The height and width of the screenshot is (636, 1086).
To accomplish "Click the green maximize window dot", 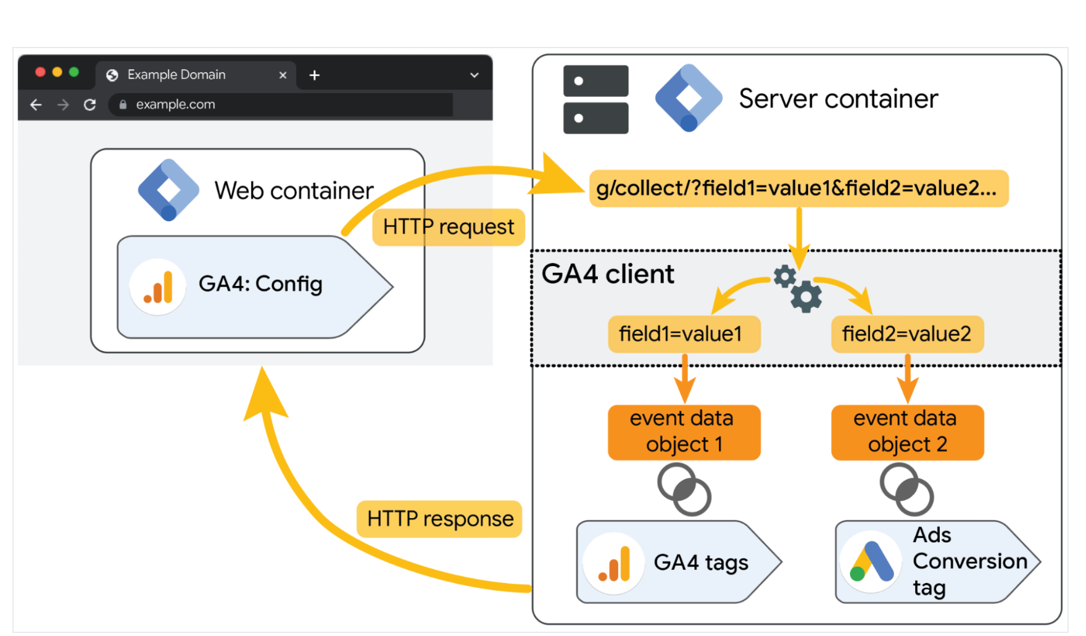I will [74, 72].
